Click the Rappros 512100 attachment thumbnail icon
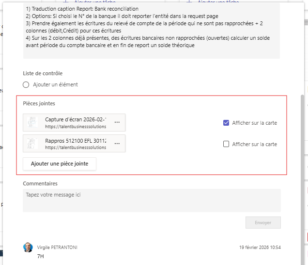 click(33, 144)
